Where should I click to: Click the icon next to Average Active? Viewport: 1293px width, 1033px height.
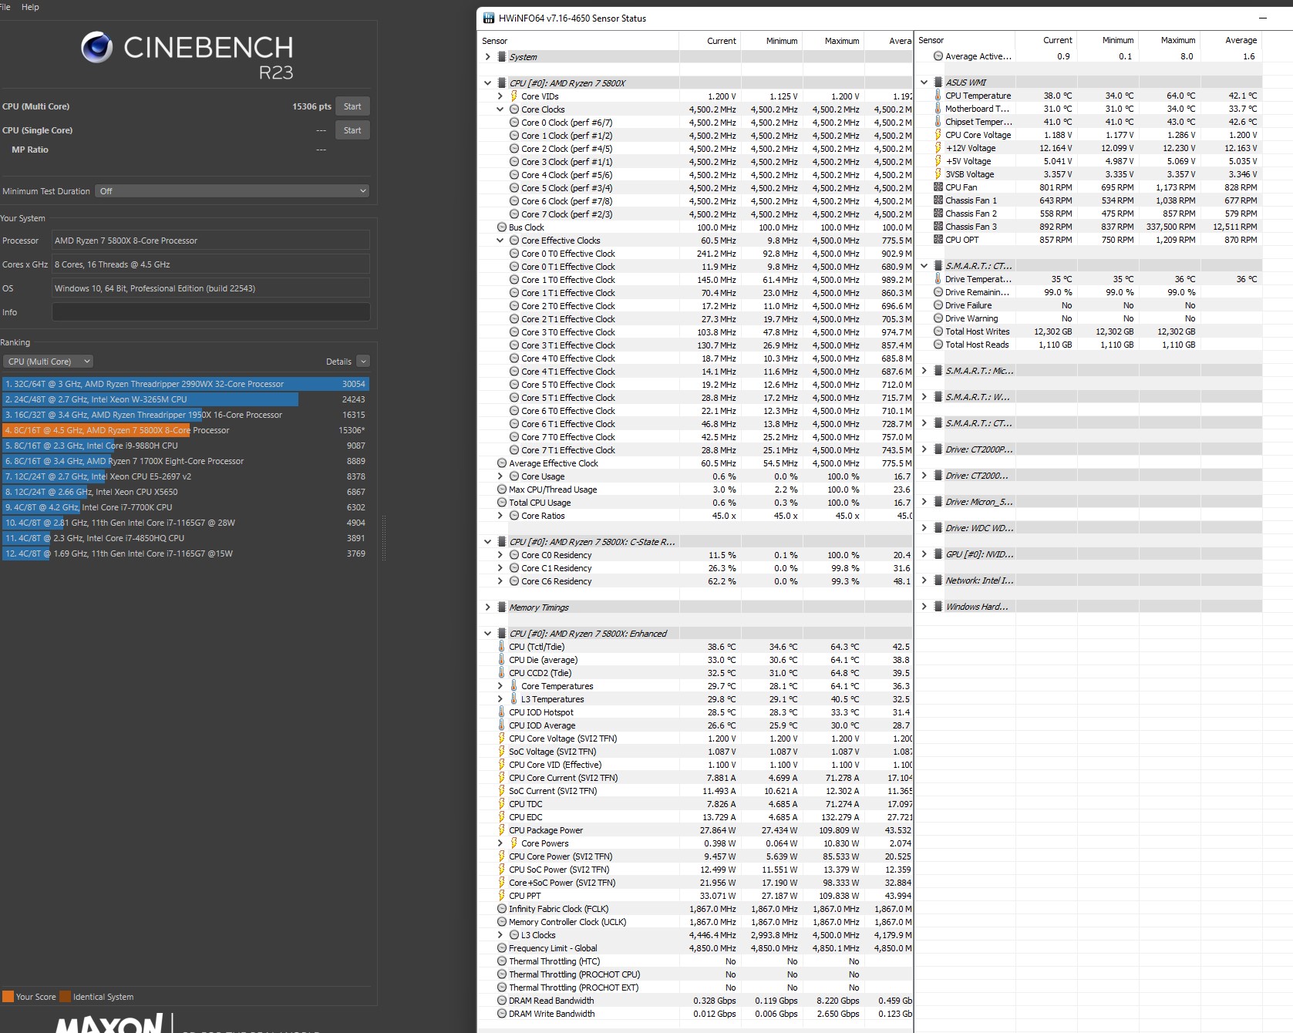(938, 56)
